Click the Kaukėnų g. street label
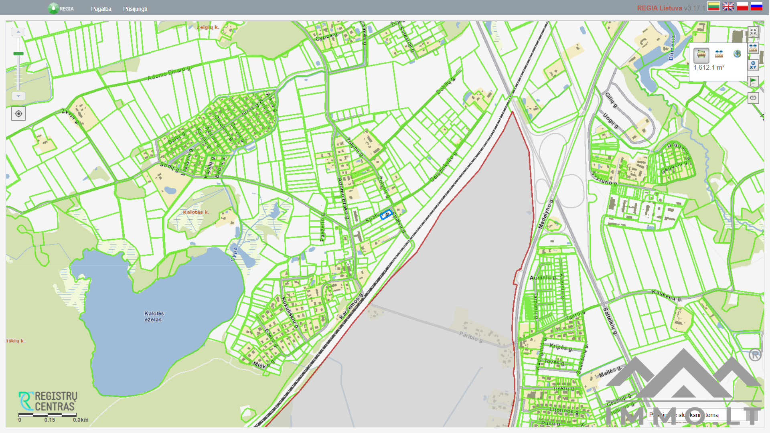Image resolution: width=770 pixels, height=433 pixels. point(667,295)
